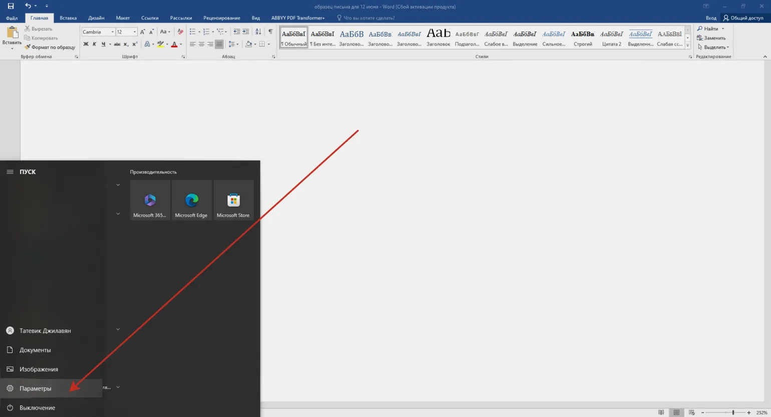Toggle italic formatting (К)
Viewport: 771px width, 417px height.
94,44
